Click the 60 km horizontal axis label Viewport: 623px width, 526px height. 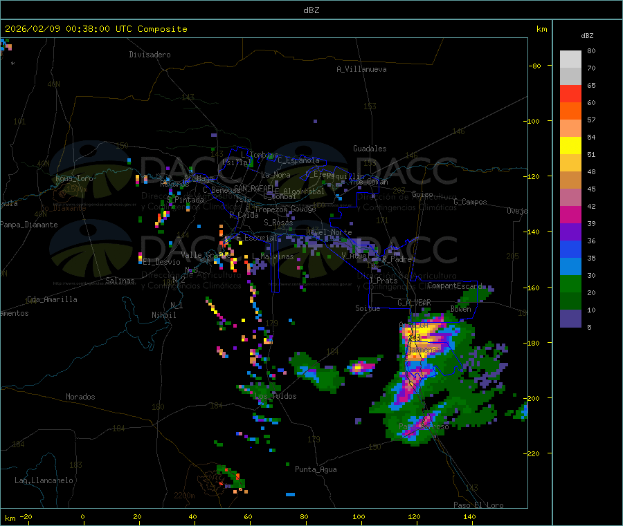(x=248, y=516)
